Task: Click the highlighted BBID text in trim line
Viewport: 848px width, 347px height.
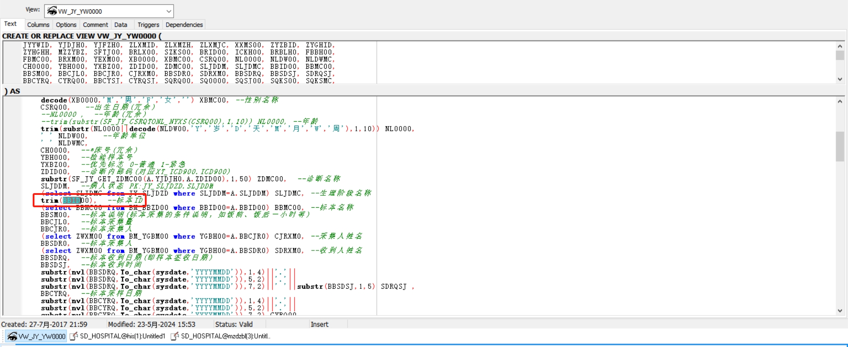Action: pyautogui.click(x=72, y=201)
